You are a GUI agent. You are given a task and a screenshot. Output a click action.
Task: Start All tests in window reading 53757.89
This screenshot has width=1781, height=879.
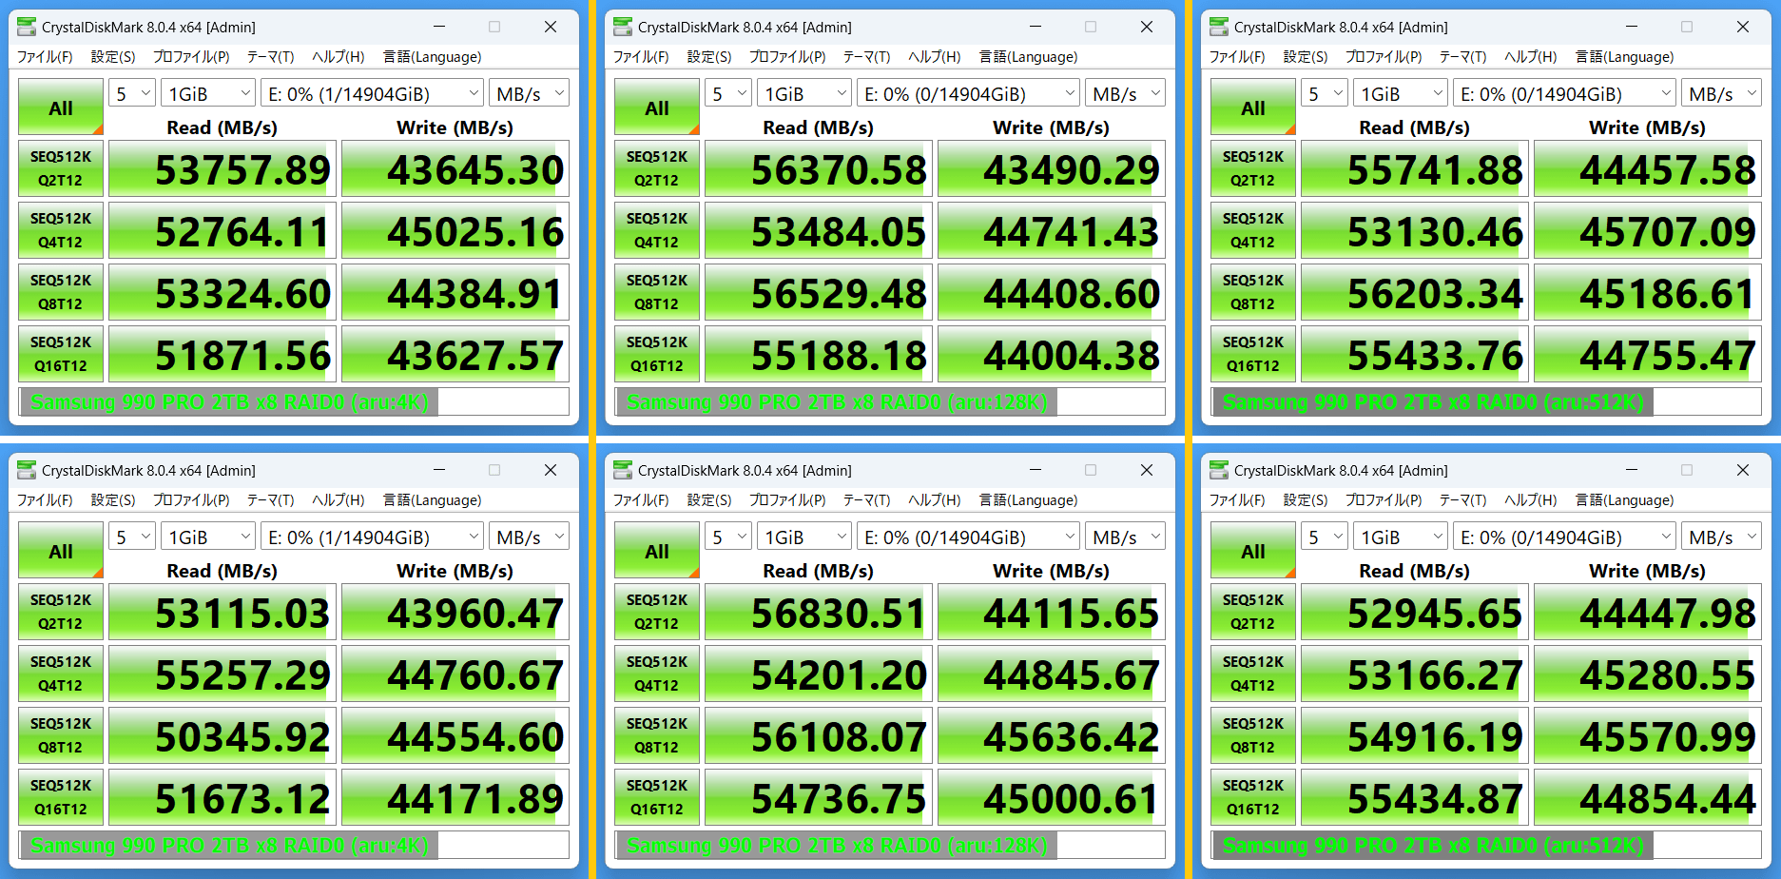[x=61, y=107]
